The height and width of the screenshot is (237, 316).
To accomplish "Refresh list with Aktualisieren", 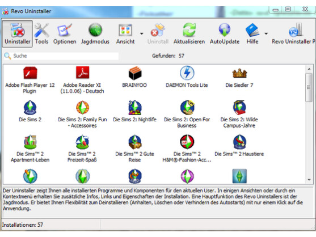I will [189, 33].
